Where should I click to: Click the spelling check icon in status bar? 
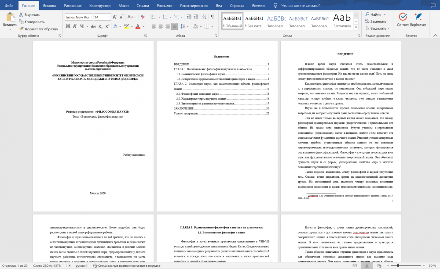click(68, 265)
